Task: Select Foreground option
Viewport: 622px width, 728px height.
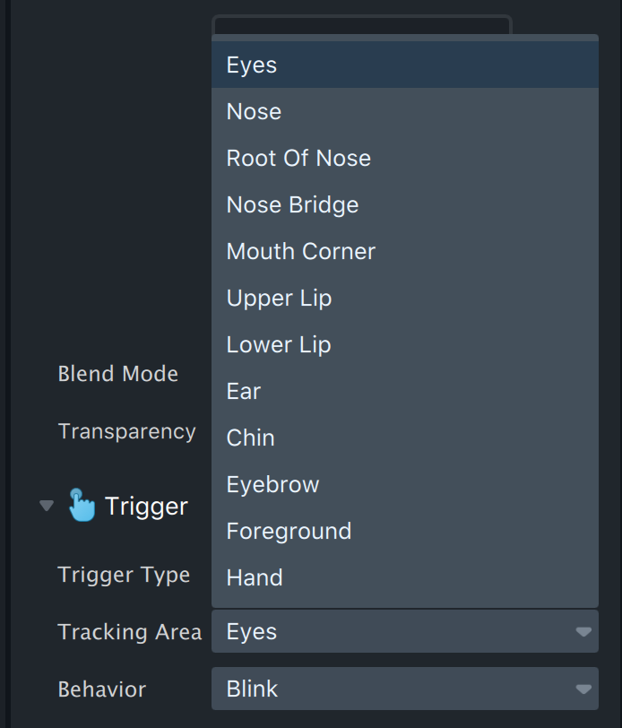Action: [x=405, y=531]
